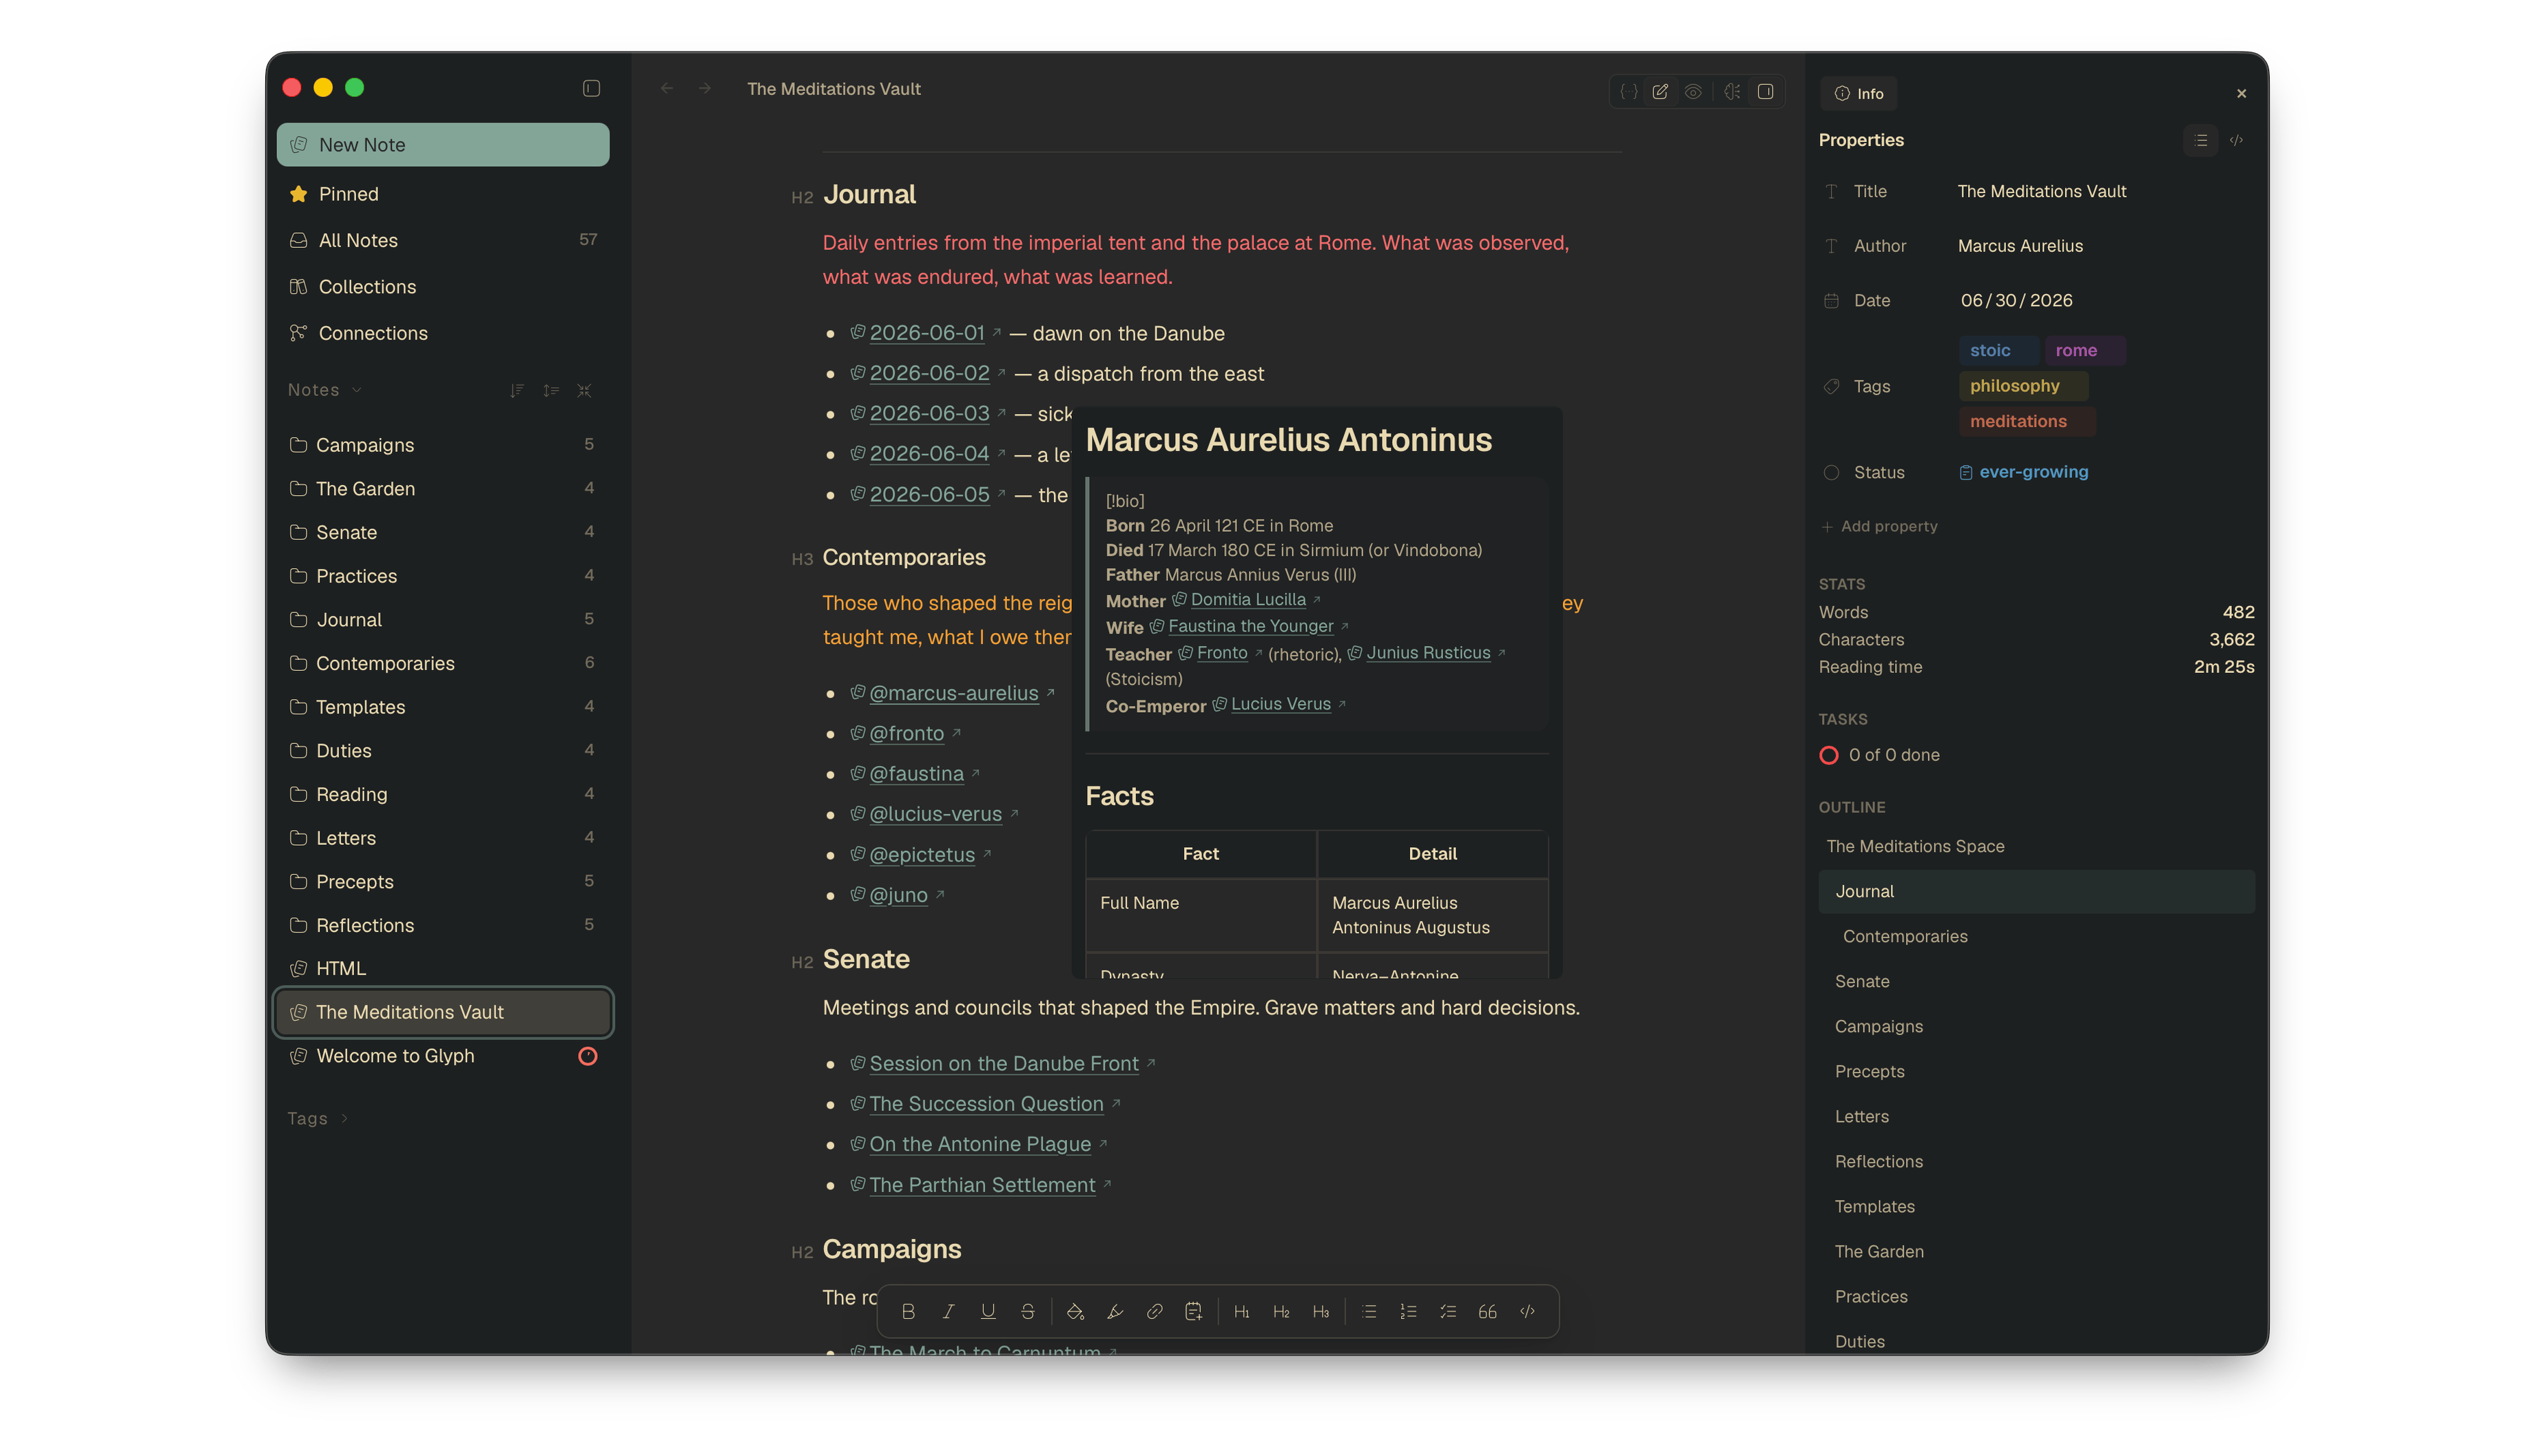Select the highlighter marker tool
The height and width of the screenshot is (1456, 2535).
1115,1311
